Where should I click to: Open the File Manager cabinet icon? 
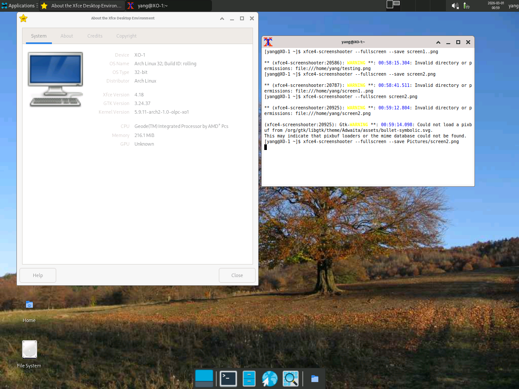[x=249, y=379]
